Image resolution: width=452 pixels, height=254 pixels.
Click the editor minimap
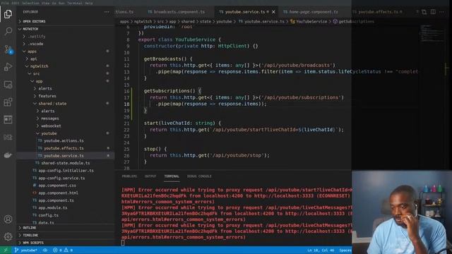click(432, 34)
